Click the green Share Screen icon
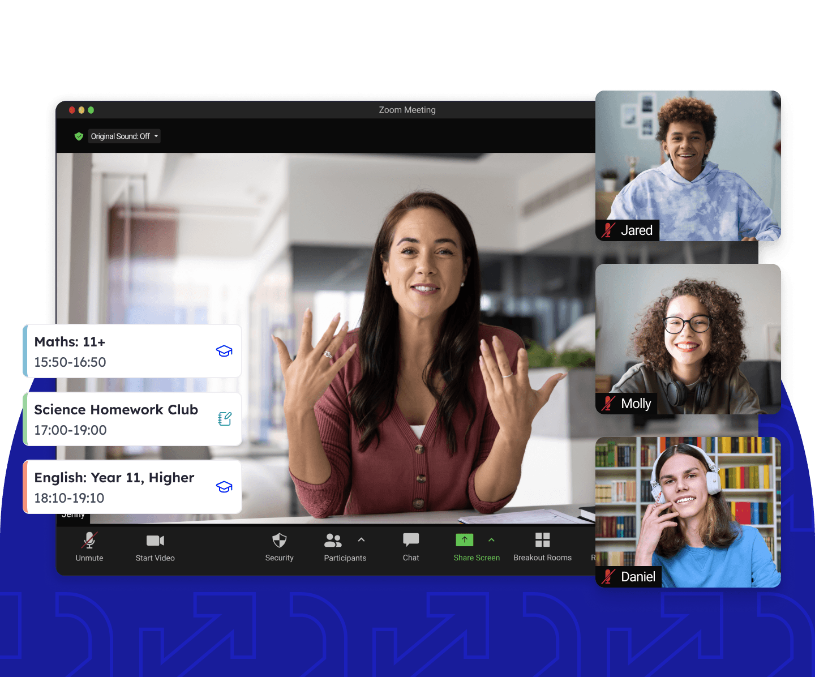The image size is (815, 677). pos(465,540)
